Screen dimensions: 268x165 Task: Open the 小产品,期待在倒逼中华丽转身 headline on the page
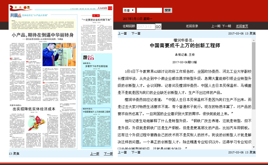(x=43, y=35)
